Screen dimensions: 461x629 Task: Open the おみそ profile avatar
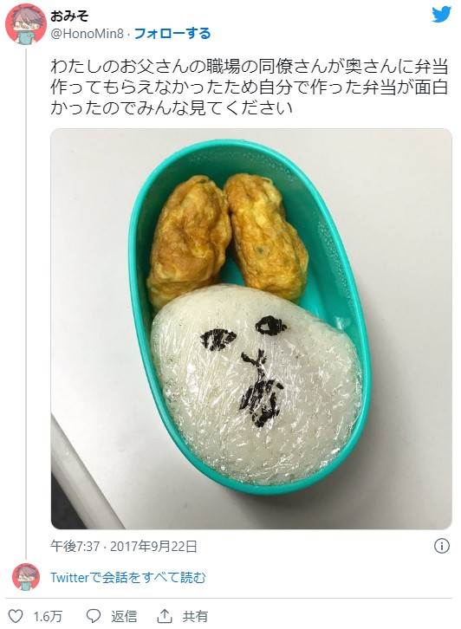[26, 23]
